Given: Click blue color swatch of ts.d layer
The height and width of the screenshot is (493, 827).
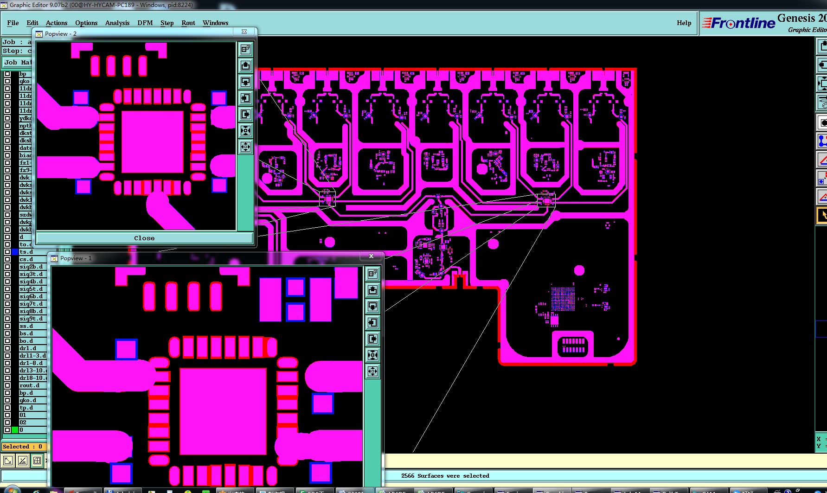Looking at the screenshot, I should click(15, 252).
